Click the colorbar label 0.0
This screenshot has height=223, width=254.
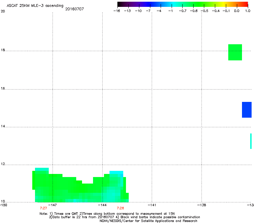237,11
